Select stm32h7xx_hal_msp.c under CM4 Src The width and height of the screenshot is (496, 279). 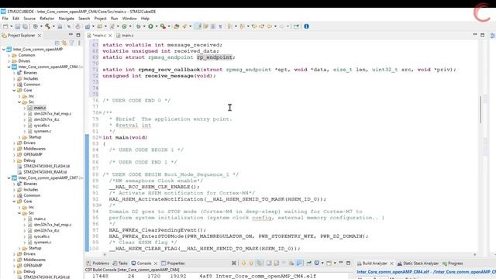tap(53, 114)
